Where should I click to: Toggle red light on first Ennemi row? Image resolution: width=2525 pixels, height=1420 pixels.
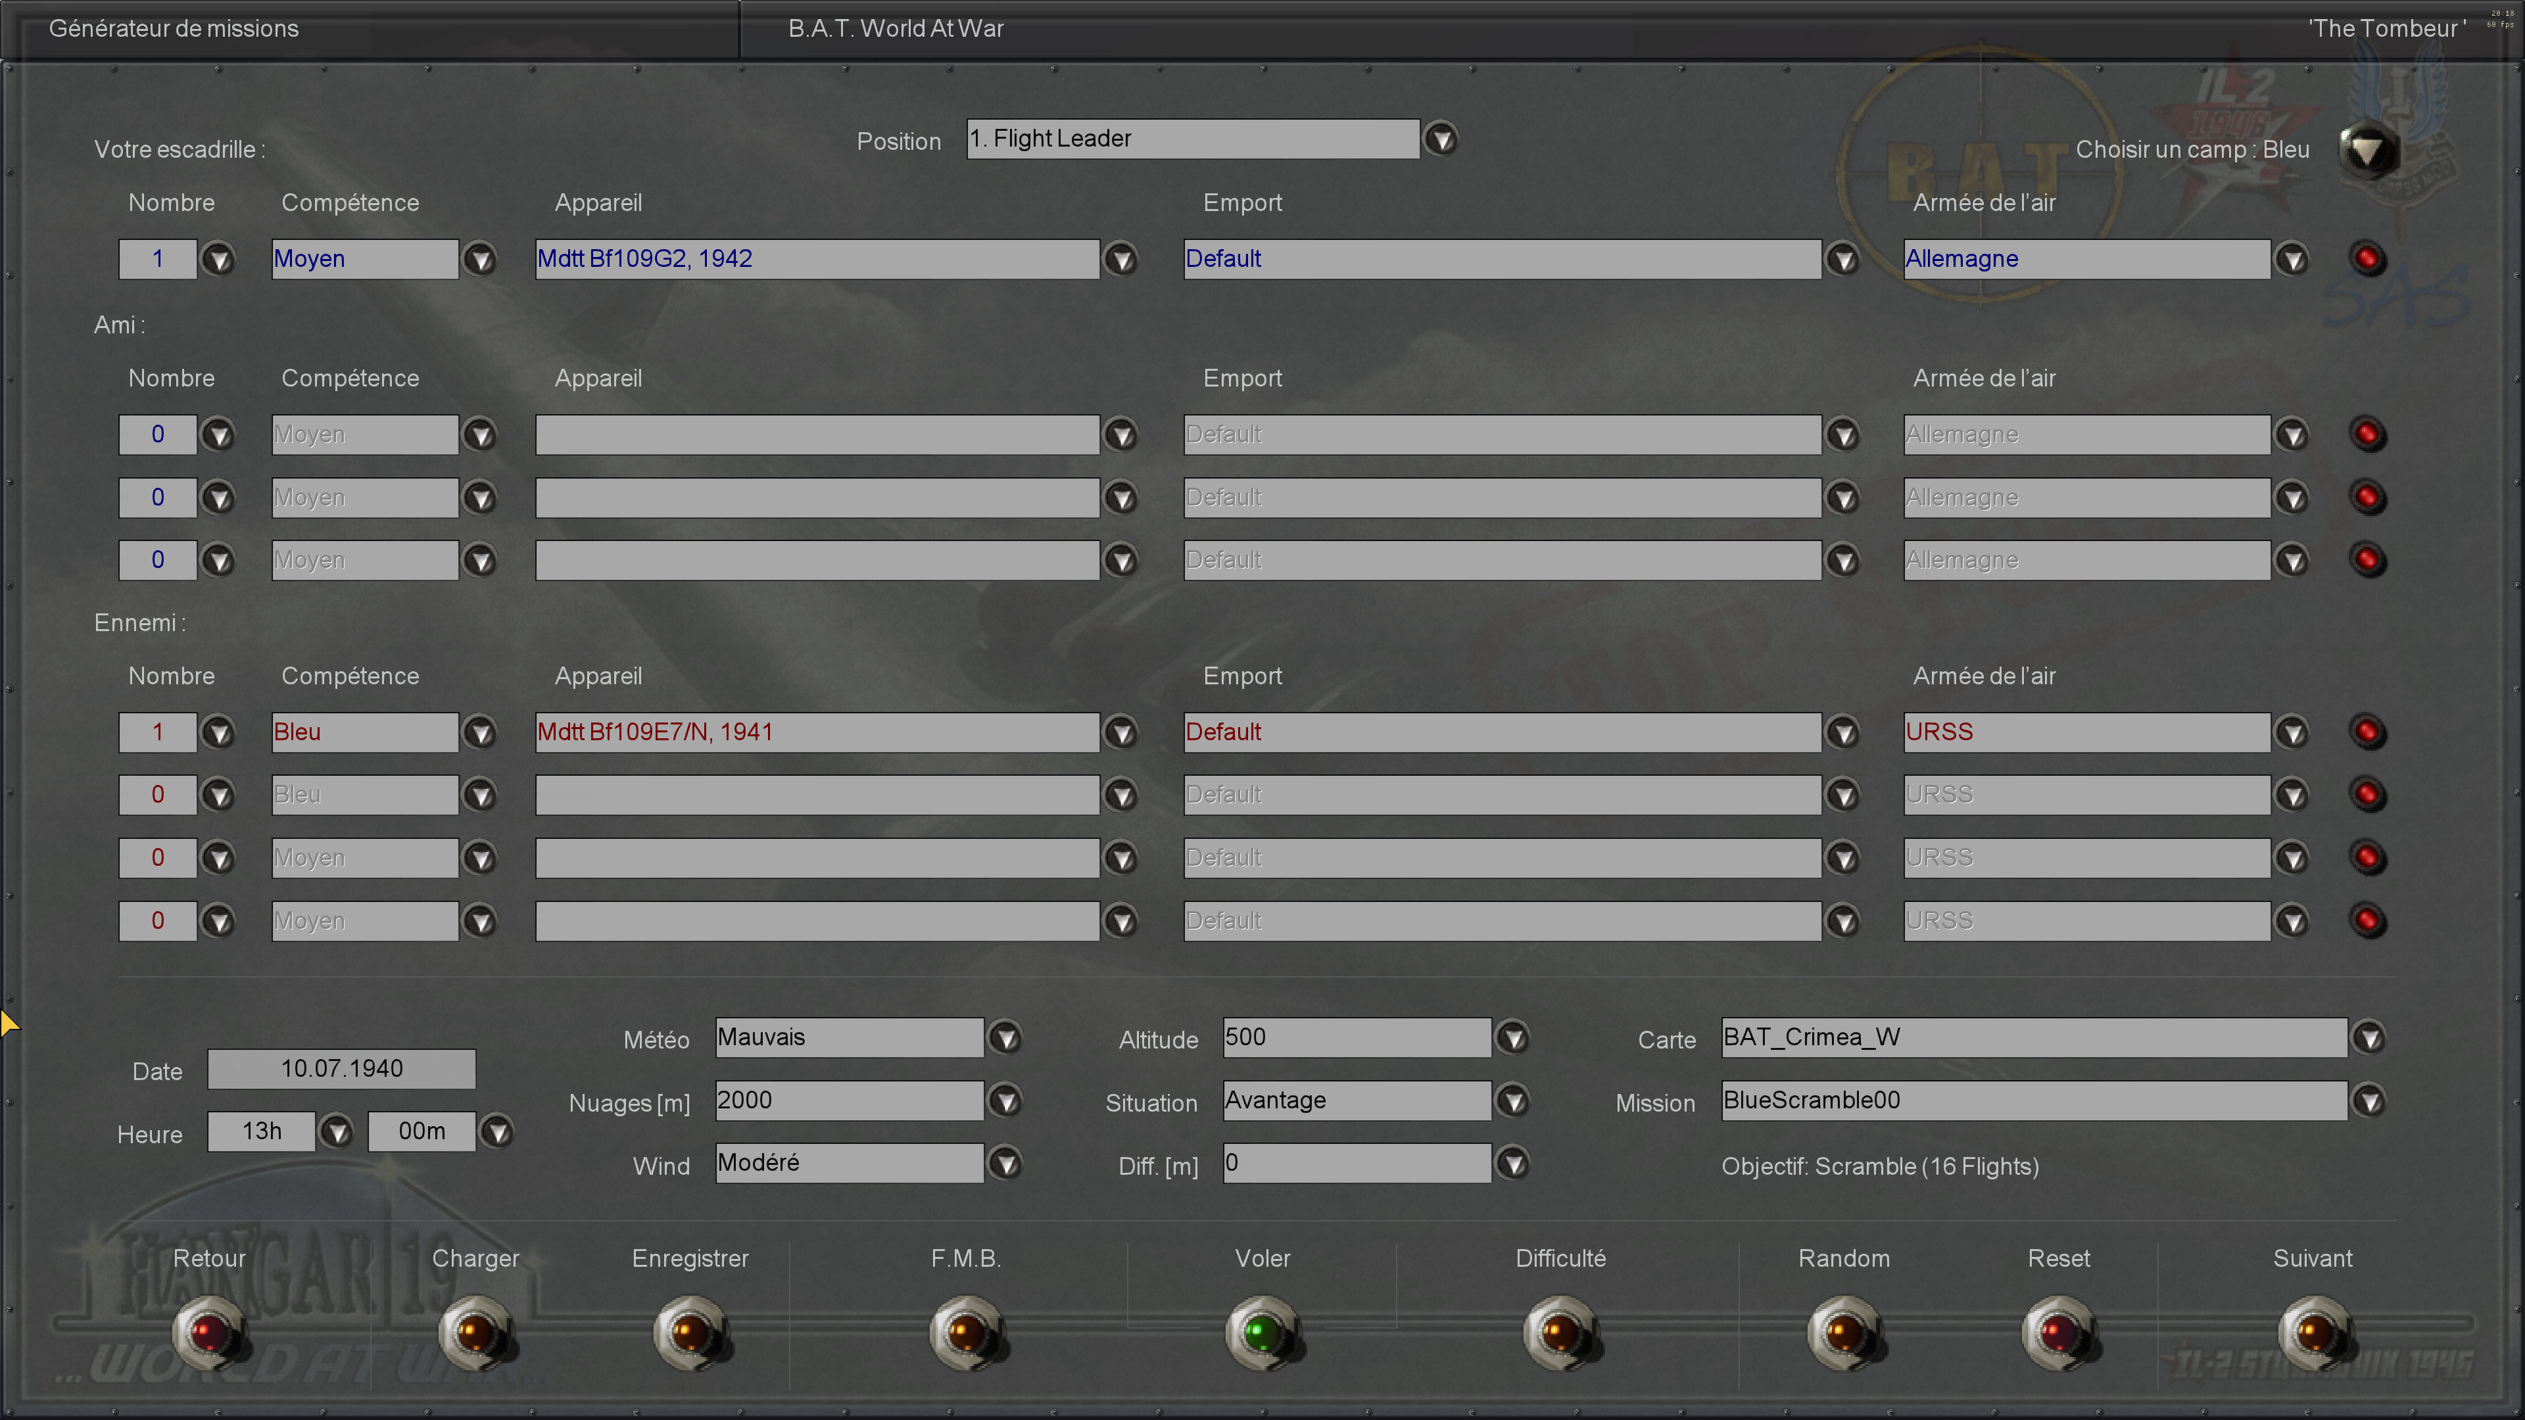(2367, 732)
